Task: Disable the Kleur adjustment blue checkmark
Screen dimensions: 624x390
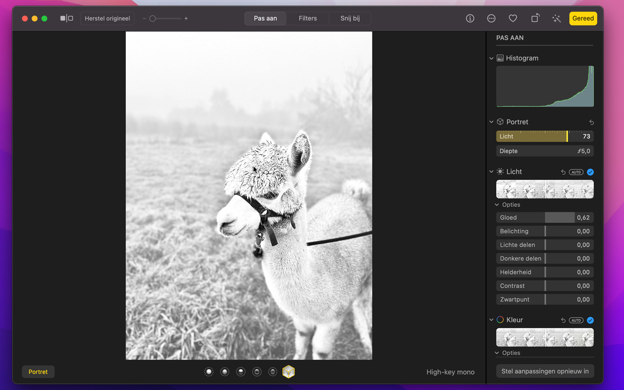Action: pyautogui.click(x=590, y=320)
